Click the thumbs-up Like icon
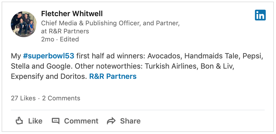 (x=19, y=121)
